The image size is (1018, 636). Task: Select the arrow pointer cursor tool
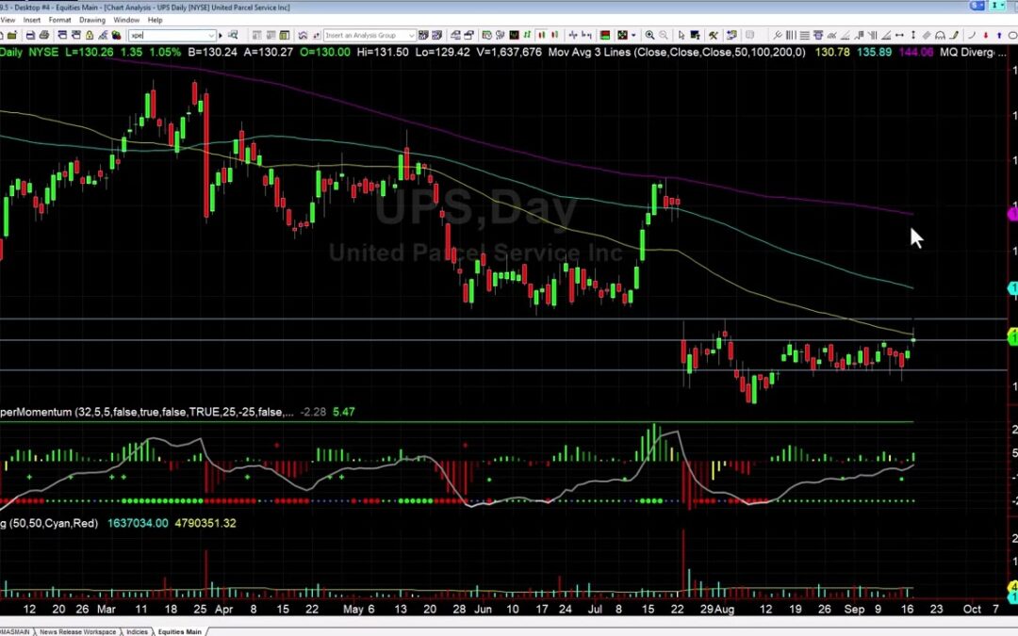click(681, 35)
